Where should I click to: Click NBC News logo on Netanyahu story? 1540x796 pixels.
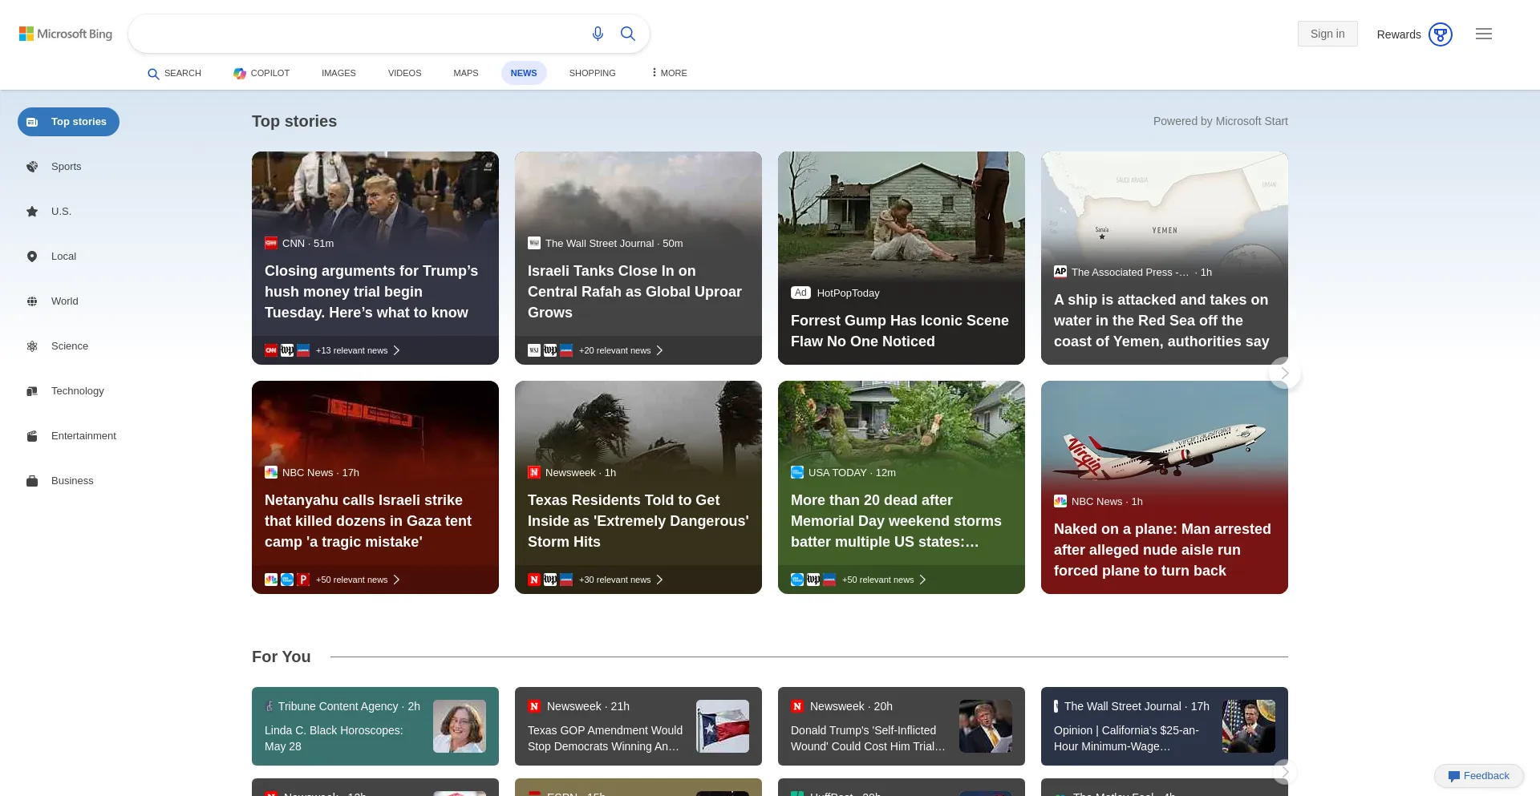coord(271,472)
